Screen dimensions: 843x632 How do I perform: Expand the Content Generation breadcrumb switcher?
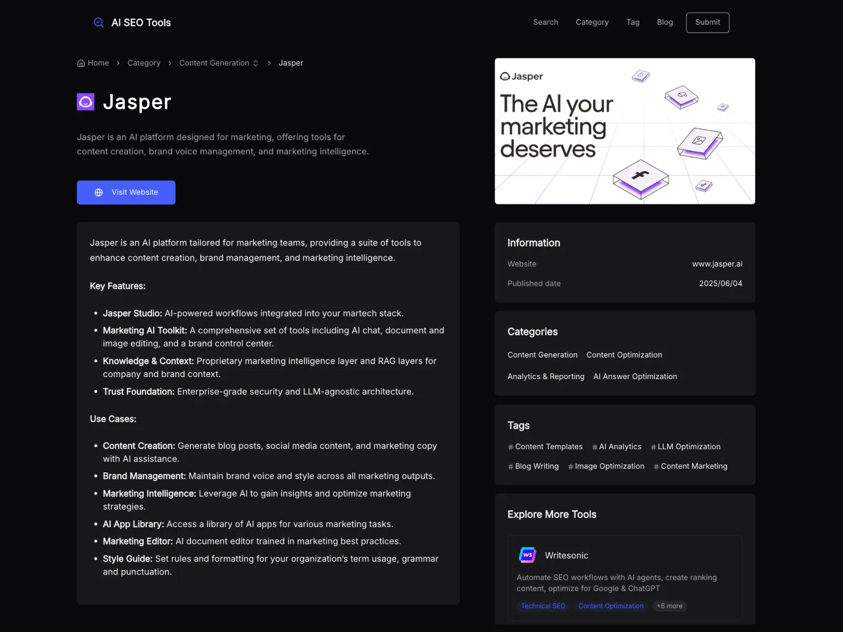[256, 63]
